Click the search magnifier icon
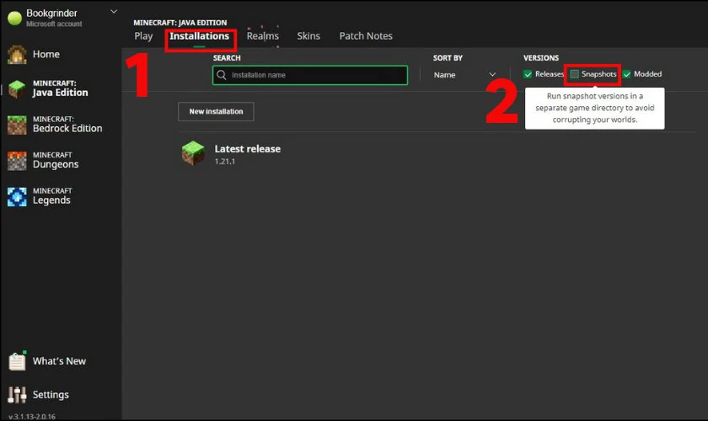 pyautogui.click(x=221, y=75)
